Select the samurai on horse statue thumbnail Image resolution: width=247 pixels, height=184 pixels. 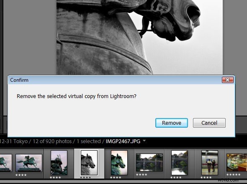(x=29, y=163)
